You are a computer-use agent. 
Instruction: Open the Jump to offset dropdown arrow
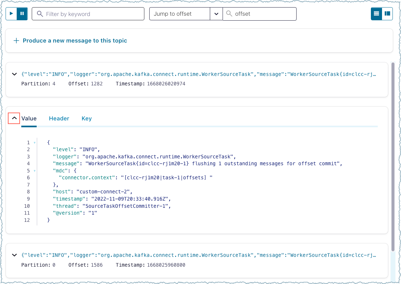pyautogui.click(x=216, y=14)
